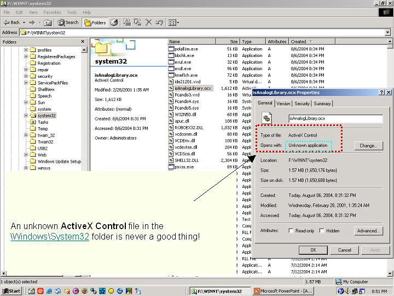Toggle the Folders pane button
Screen dimensions: 394x296
pyautogui.click(x=95, y=22)
